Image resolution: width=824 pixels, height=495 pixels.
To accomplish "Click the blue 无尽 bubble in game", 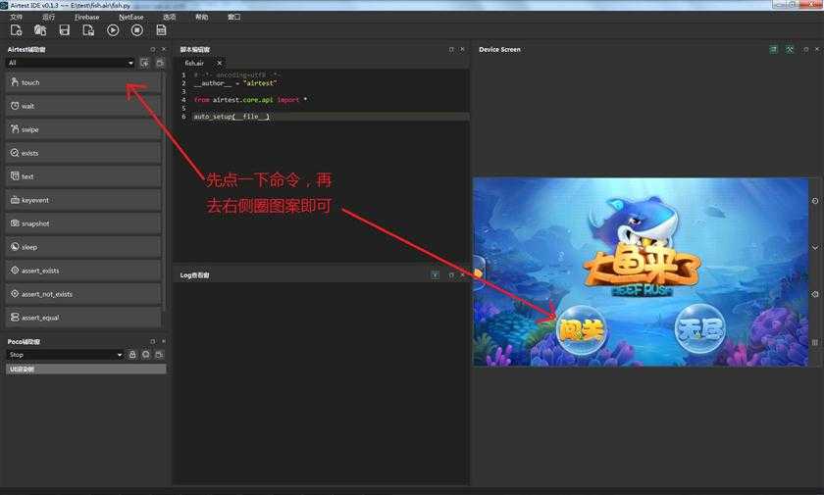I will (x=700, y=329).
